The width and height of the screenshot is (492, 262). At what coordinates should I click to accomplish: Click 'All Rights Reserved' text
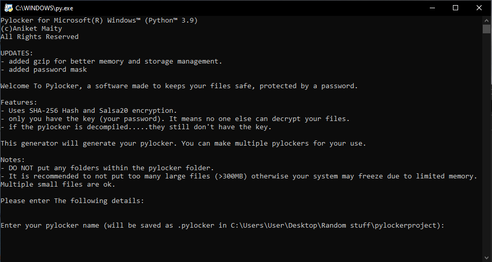click(x=40, y=37)
